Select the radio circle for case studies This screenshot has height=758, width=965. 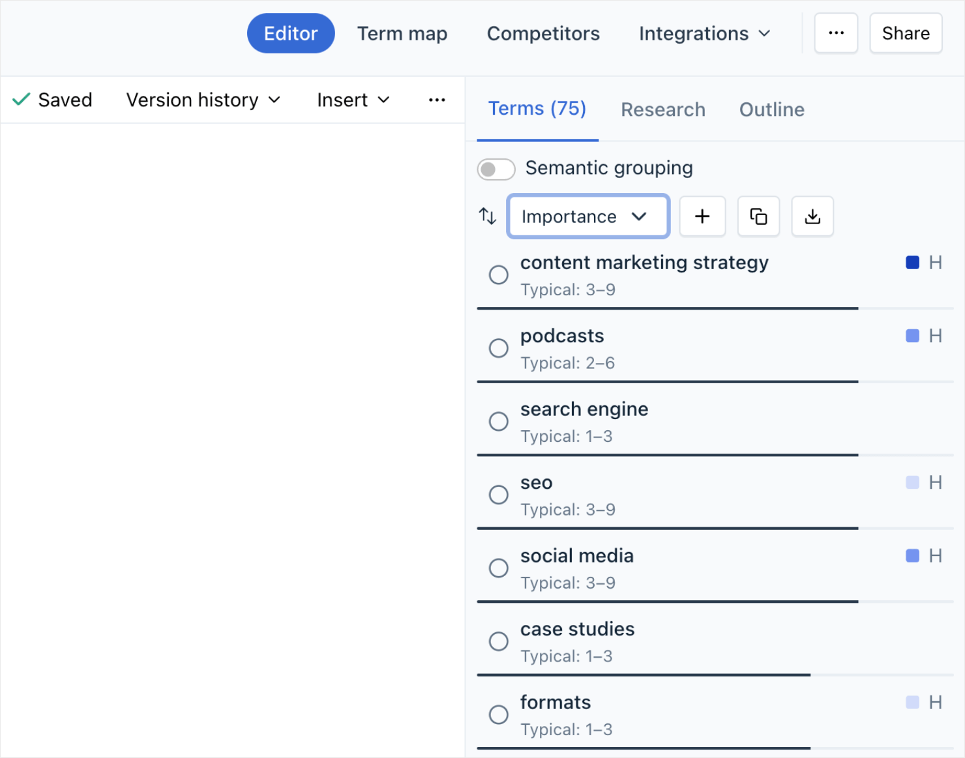[499, 641]
